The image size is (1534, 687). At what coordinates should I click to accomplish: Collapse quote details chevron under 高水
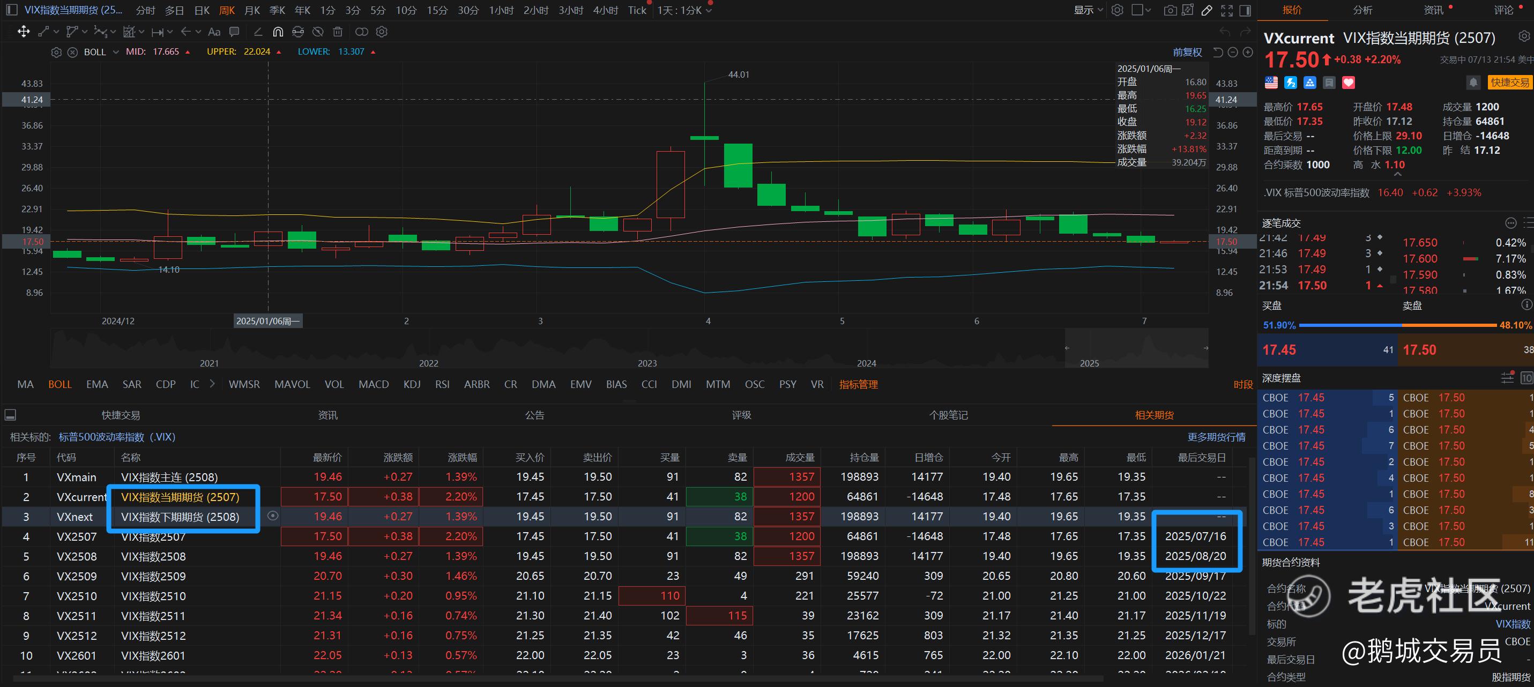click(x=1398, y=174)
